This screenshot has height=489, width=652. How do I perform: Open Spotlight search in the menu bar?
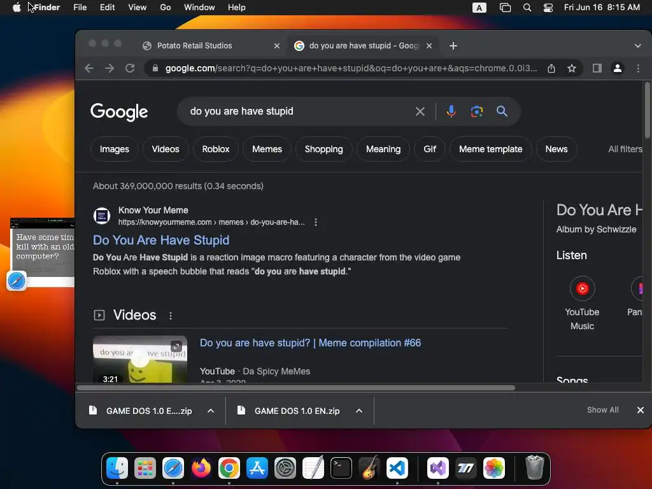click(x=527, y=8)
